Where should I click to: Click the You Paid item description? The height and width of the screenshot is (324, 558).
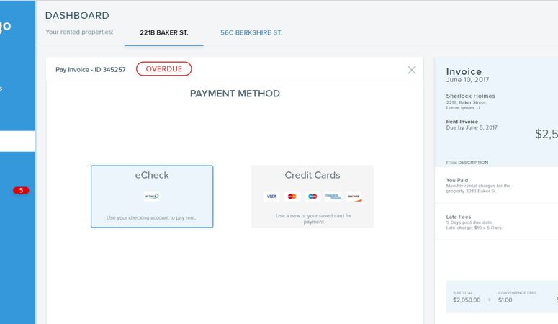tap(478, 185)
